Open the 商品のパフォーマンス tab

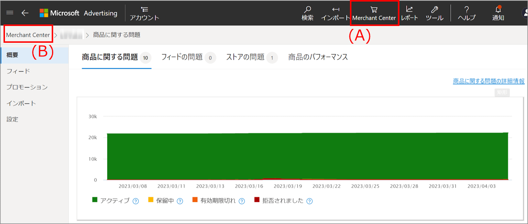pyautogui.click(x=318, y=57)
